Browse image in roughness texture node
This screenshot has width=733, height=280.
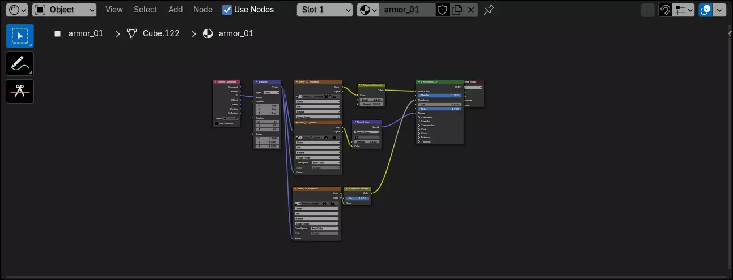(298, 203)
